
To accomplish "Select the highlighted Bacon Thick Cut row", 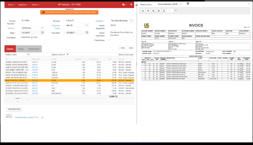I will pyautogui.click(x=69, y=80).
